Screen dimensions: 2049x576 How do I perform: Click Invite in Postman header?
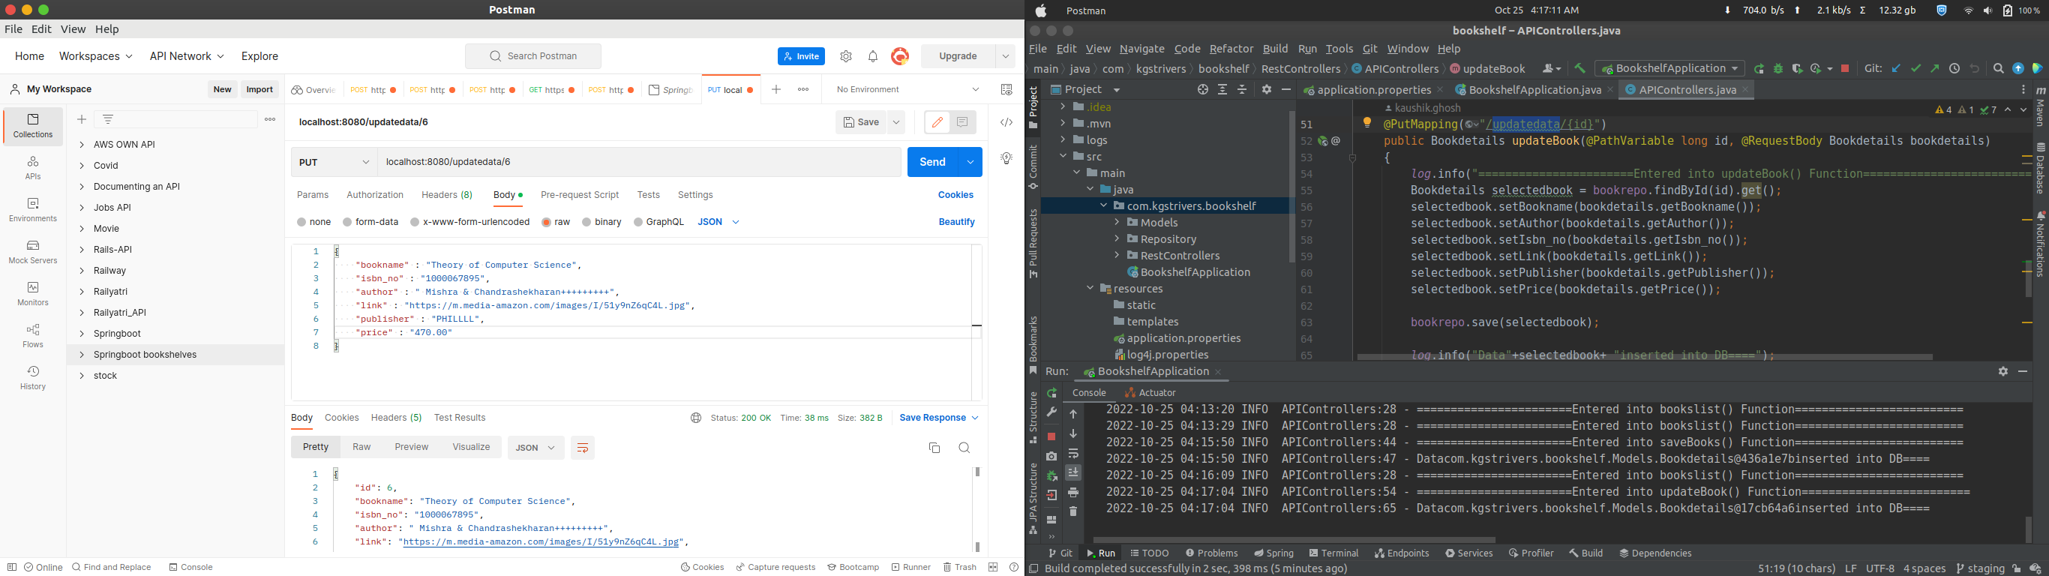point(801,56)
